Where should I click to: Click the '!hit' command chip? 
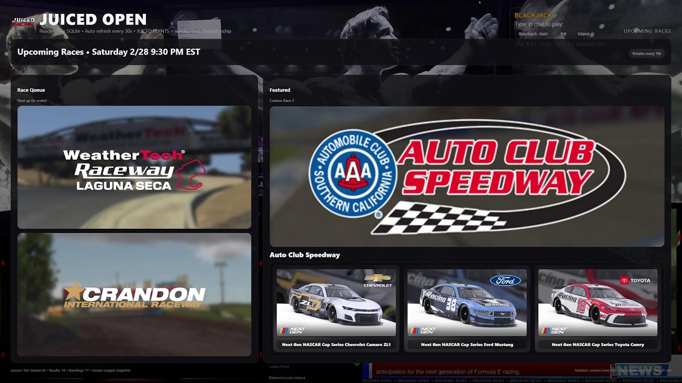[x=563, y=34]
